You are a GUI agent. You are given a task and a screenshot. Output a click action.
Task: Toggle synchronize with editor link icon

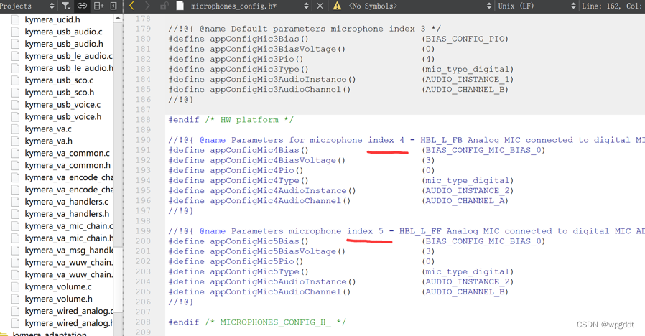[x=83, y=6]
